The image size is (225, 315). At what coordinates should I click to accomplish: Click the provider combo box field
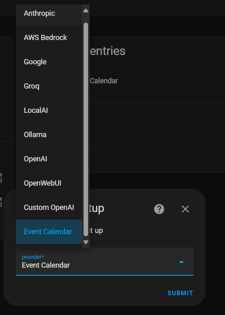105,262
